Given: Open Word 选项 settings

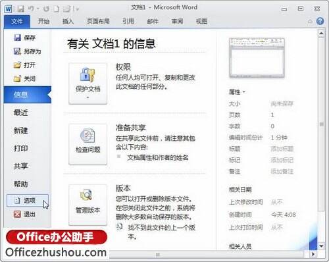Looking at the screenshot, I should [28, 200].
